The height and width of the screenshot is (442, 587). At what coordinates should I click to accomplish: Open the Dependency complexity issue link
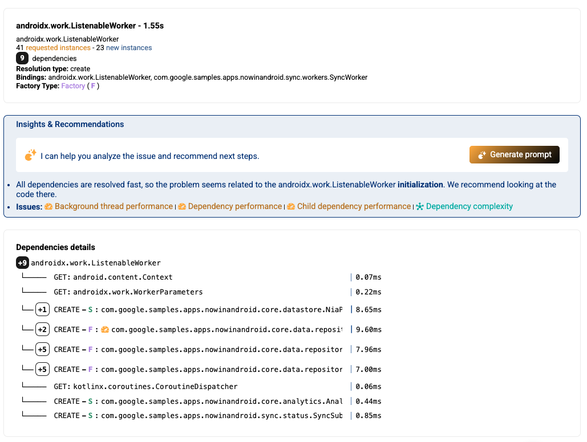[469, 207]
